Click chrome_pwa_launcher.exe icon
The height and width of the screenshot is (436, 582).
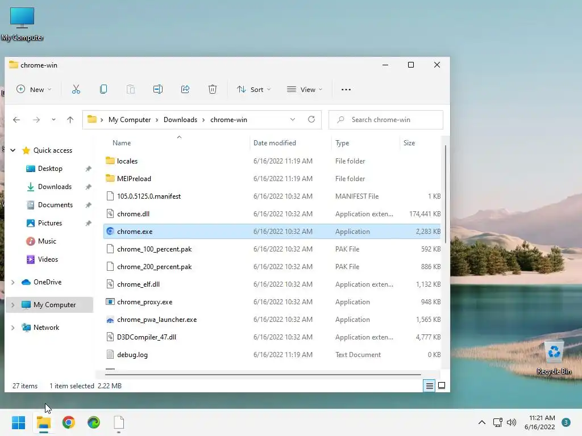[x=110, y=320]
